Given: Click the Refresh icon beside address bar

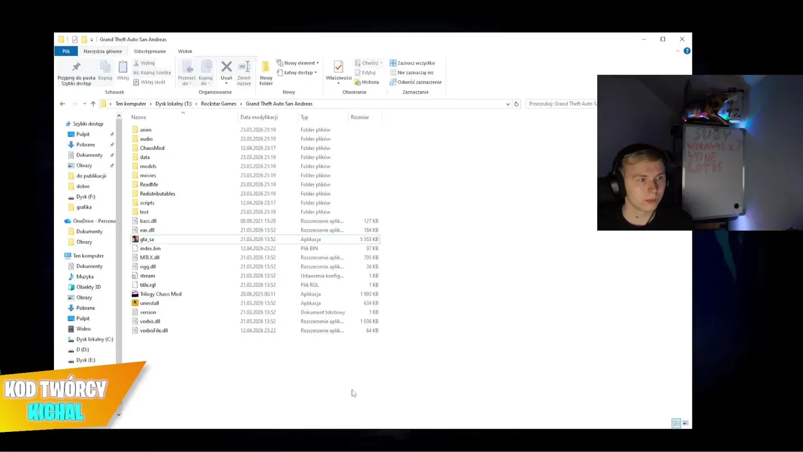Looking at the screenshot, I should point(516,104).
